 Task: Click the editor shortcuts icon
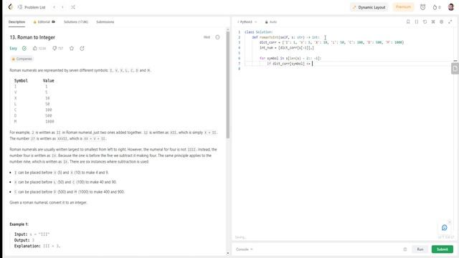[x=433, y=22]
